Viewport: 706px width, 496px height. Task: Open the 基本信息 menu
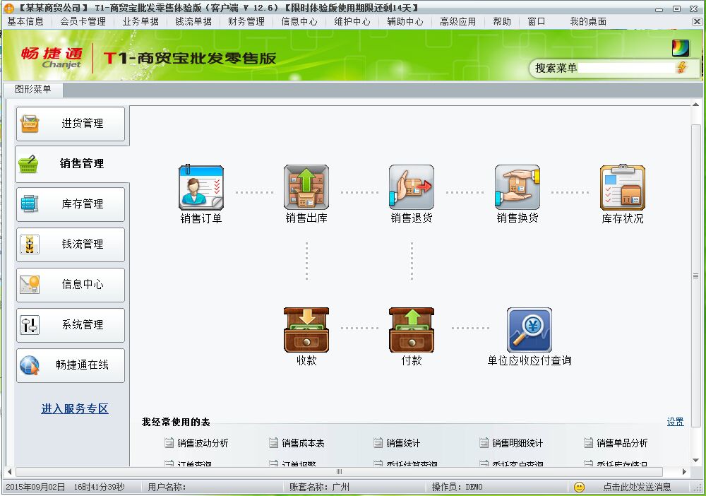click(25, 21)
